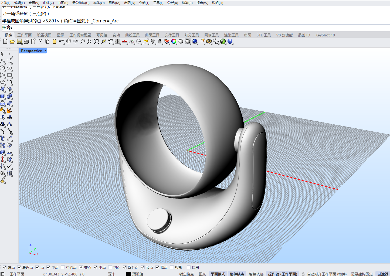Open the 曲面(S) menu

[63, 3]
